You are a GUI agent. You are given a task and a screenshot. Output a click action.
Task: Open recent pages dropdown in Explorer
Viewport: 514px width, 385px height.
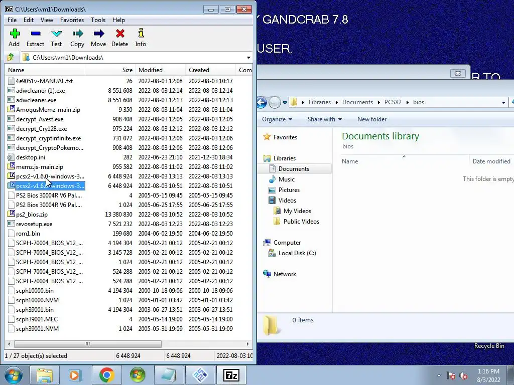pos(285,102)
